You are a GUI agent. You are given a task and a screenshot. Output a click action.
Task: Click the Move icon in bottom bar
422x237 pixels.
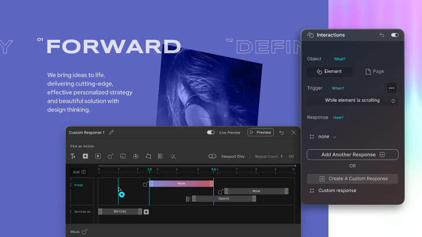[84, 232]
